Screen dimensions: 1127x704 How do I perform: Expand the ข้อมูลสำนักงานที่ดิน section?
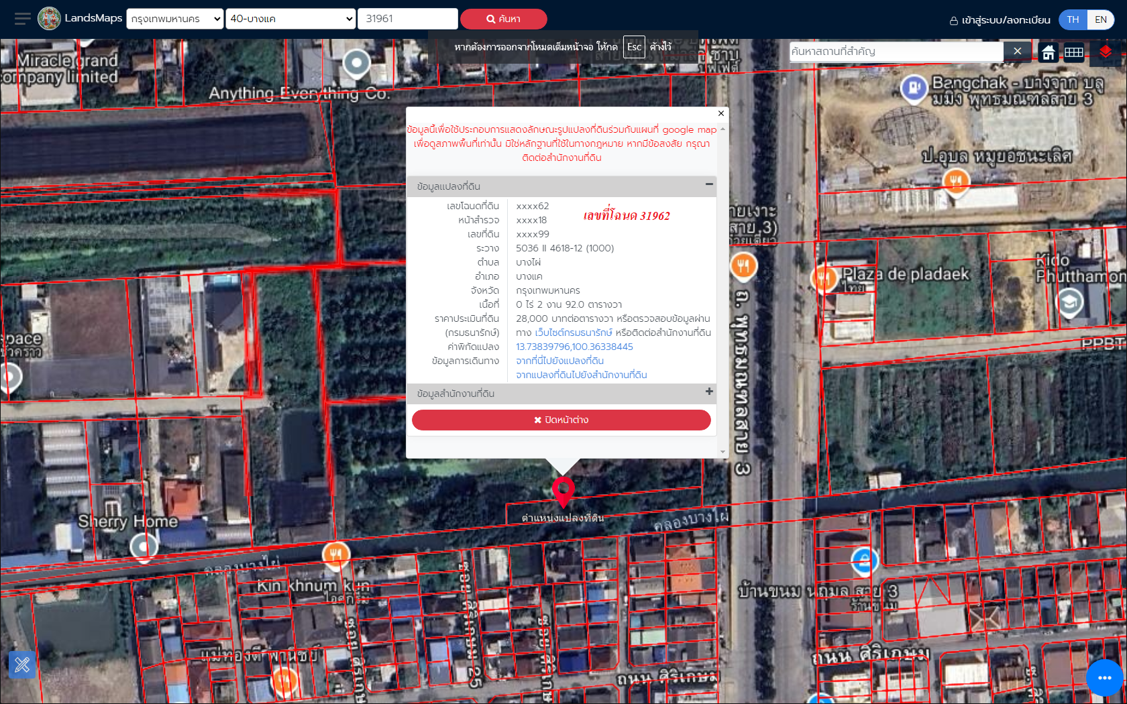coord(709,392)
